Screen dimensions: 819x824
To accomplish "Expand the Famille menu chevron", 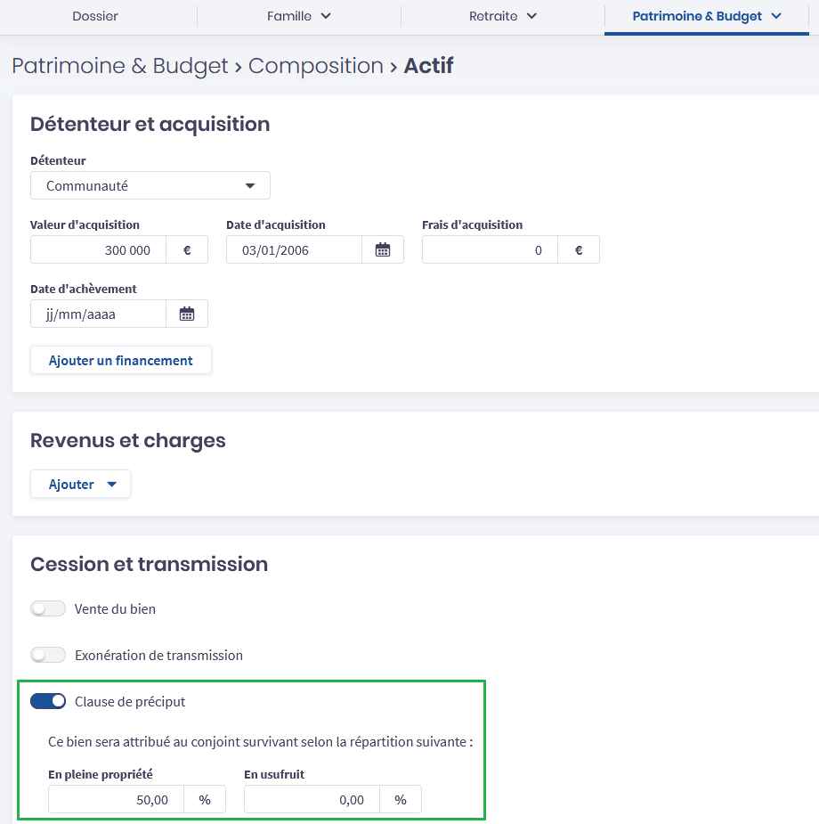I will pos(325,16).
